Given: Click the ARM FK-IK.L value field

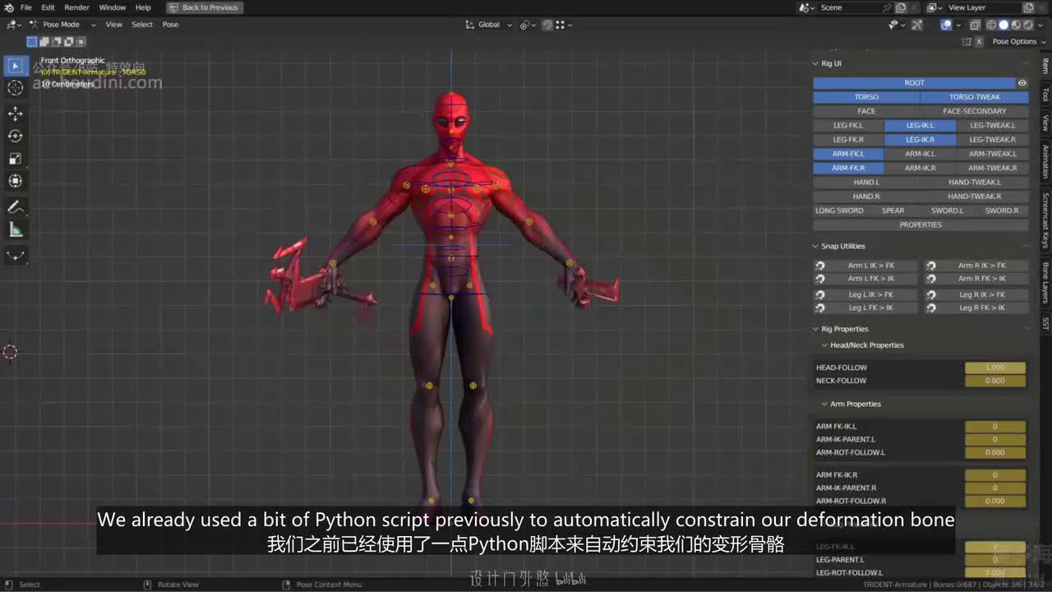Looking at the screenshot, I should click(995, 427).
